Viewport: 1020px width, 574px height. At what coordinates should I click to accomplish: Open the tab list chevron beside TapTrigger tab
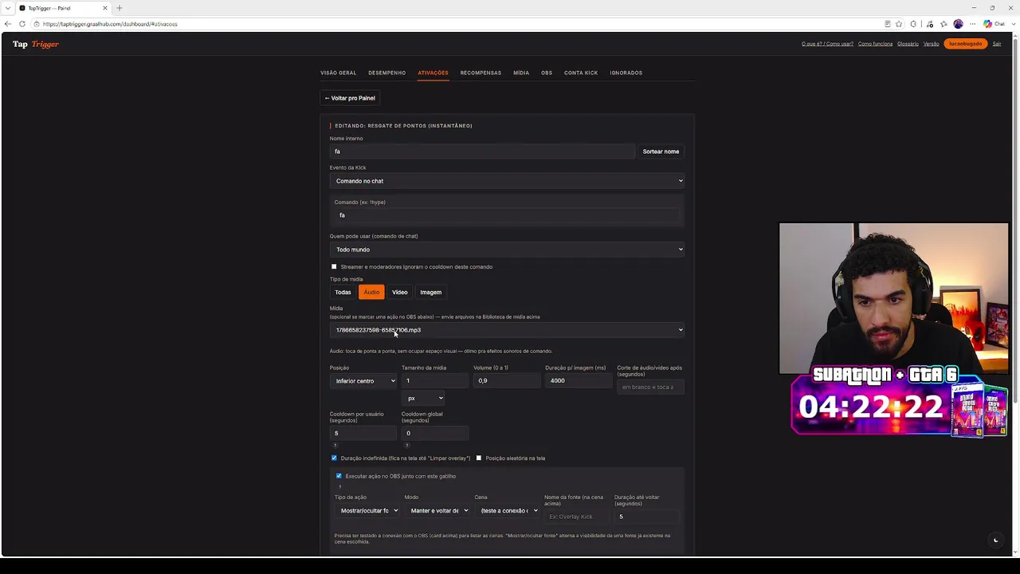[x=7, y=8]
